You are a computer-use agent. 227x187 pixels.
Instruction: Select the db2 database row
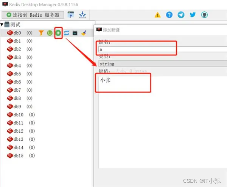coord(47,49)
